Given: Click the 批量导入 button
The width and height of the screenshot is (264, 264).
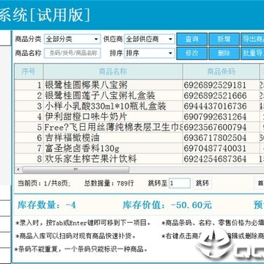Looking at the screenshot, I should coord(252,54).
